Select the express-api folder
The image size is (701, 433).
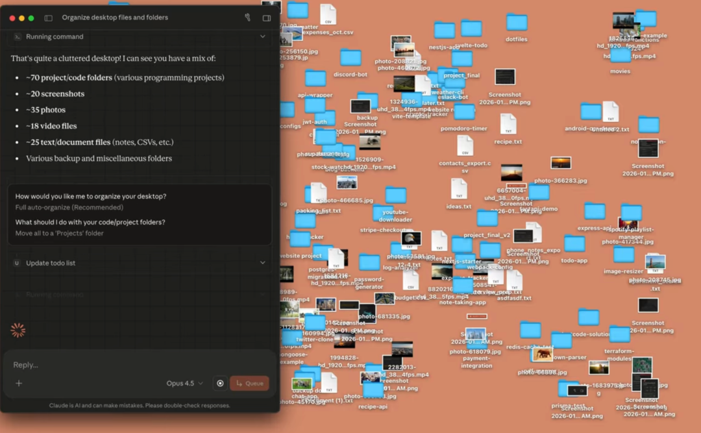(x=595, y=211)
